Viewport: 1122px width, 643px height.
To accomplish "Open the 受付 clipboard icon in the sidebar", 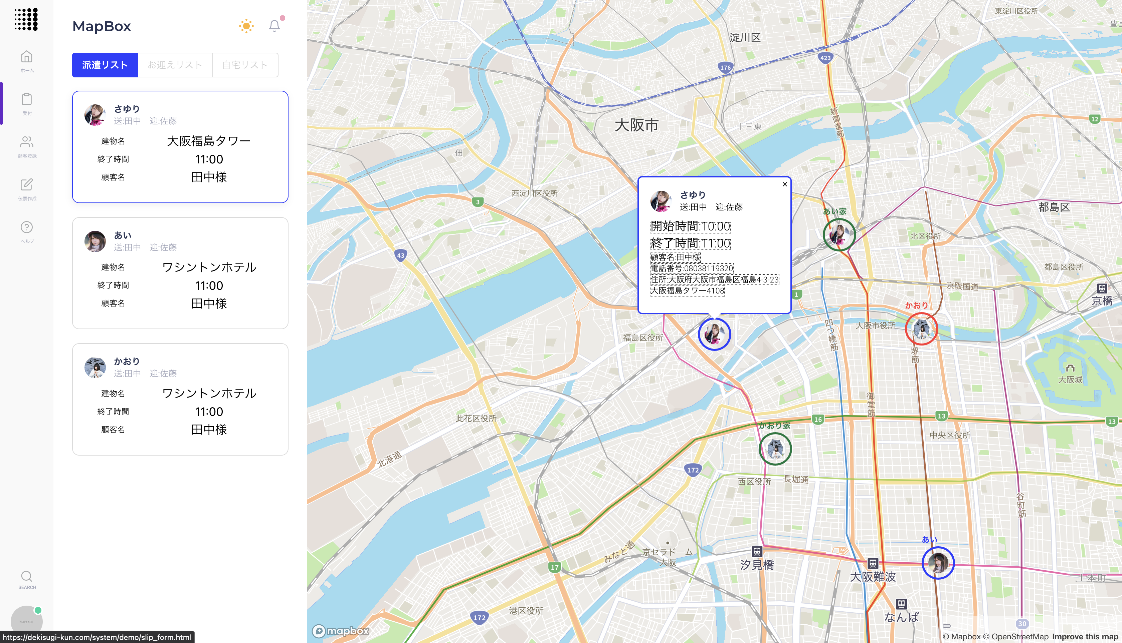I will [x=26, y=99].
